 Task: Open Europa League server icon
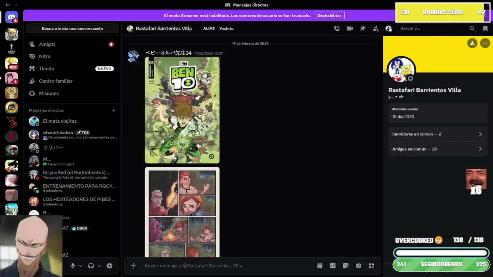(x=12, y=49)
